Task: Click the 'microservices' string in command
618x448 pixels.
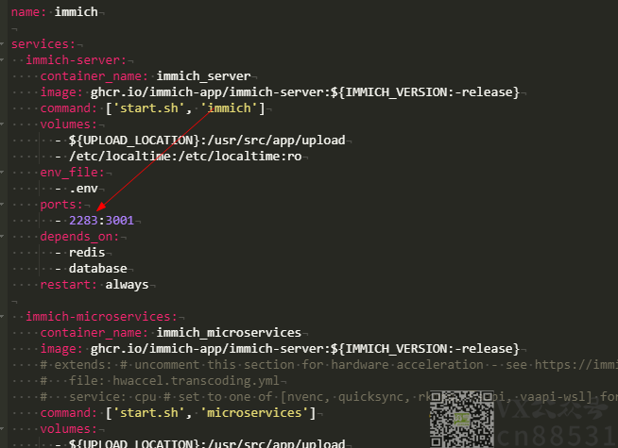Action: [x=254, y=413]
